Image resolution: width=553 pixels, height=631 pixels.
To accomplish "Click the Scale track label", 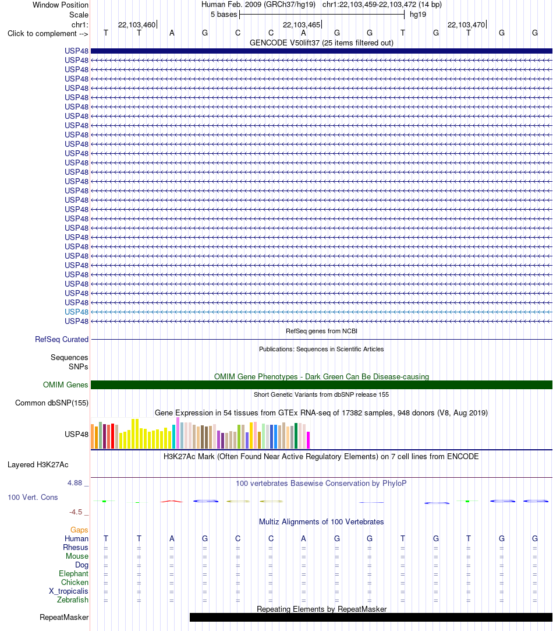I will coord(79,15).
